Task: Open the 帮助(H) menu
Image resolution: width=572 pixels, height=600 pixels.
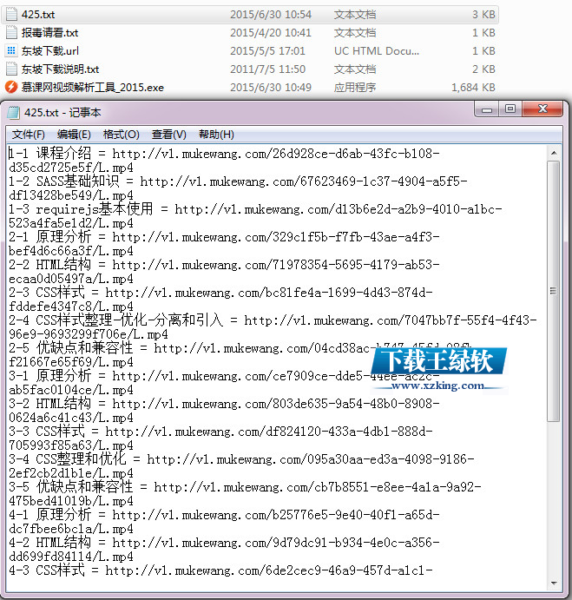Action: (216, 135)
